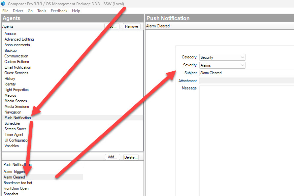
Task: Open the Feedback menu
Action: click(59, 11)
